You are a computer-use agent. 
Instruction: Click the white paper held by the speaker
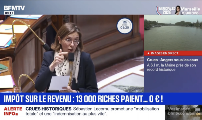coord(59,83)
